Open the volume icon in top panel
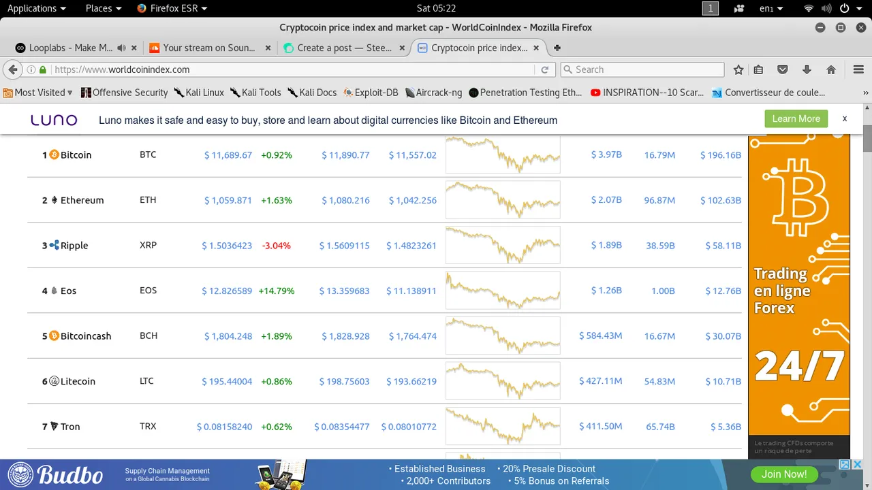This screenshot has height=490, width=872. click(826, 8)
